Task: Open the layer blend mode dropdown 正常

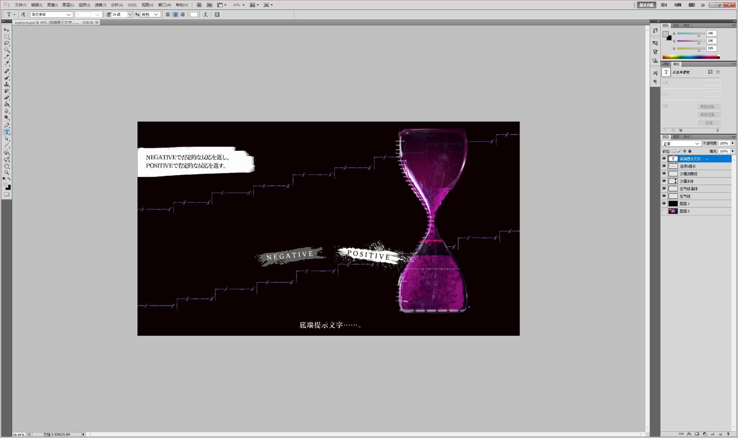Action: coord(681,144)
